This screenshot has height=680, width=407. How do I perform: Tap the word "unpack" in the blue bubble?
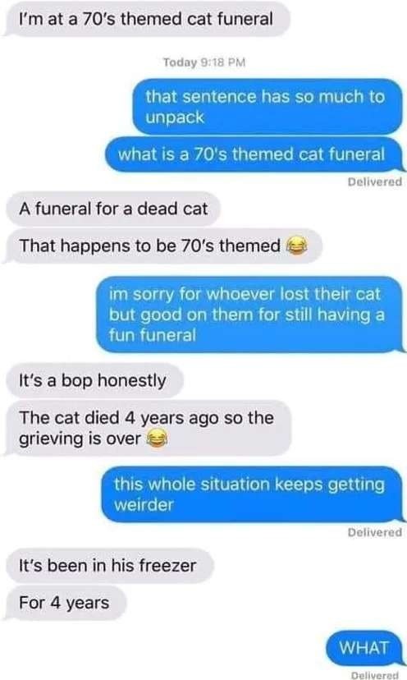tap(175, 118)
